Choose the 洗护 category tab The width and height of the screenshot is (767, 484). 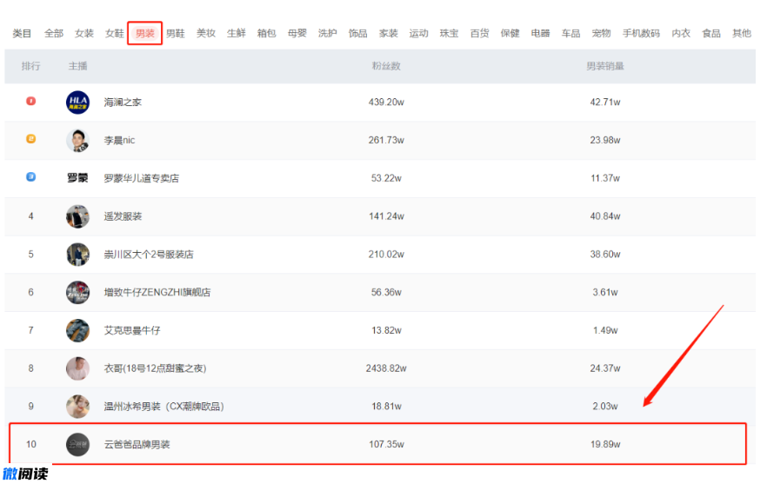coord(327,33)
